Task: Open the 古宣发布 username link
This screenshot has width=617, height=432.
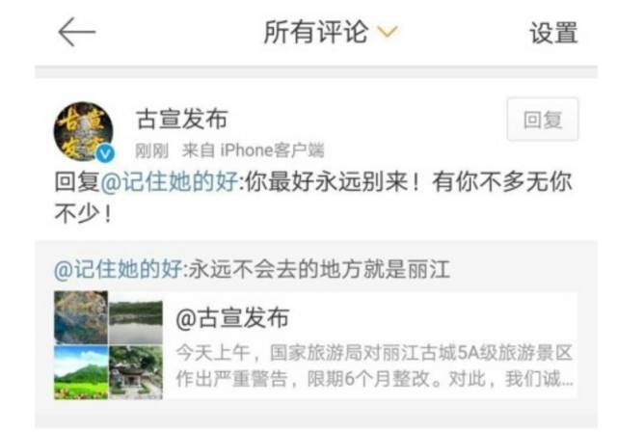Action: pyautogui.click(x=182, y=119)
